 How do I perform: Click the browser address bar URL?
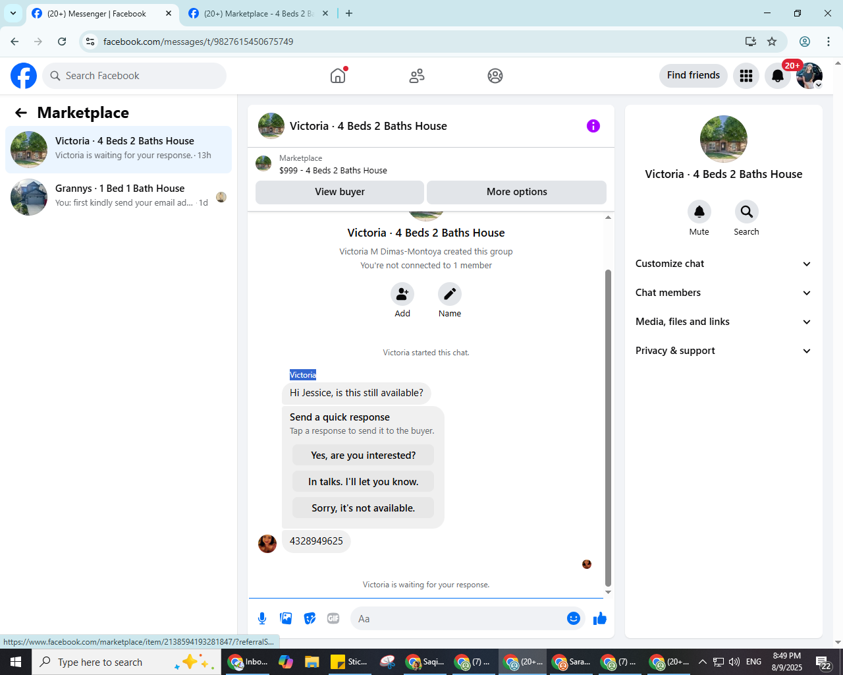(x=198, y=42)
